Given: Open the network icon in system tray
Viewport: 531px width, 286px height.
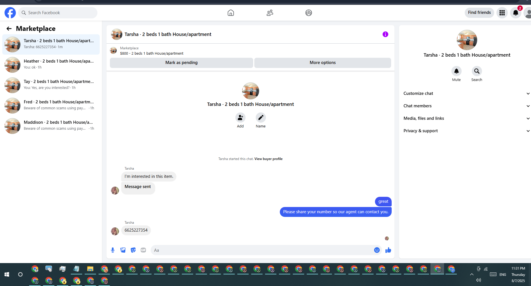Looking at the screenshot, I should click(x=486, y=269).
